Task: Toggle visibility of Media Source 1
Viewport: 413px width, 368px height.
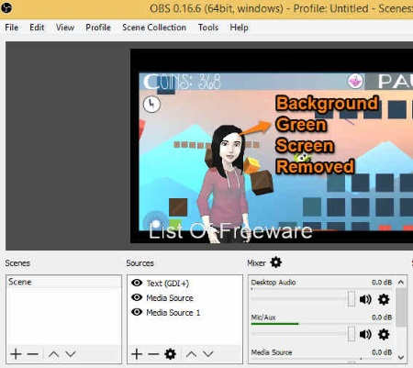Action: pos(137,312)
